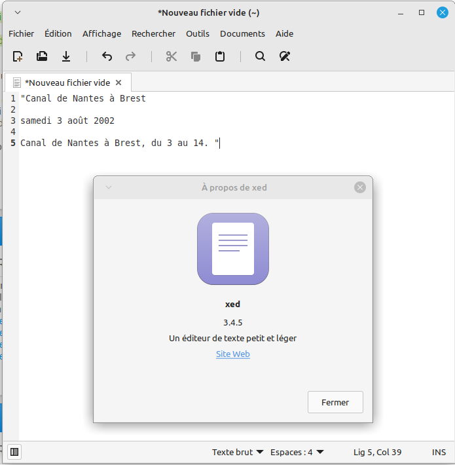
Task: Click document icon on Nouveau fichier vide tab
Action: (x=17, y=83)
